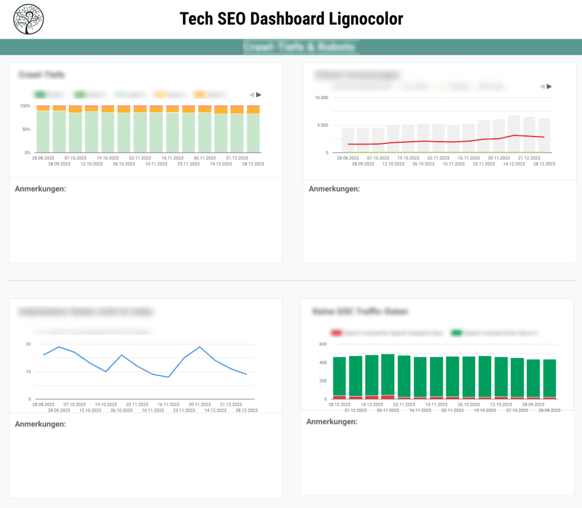Viewport: 582px width, 508px height.
Task: Click Anmerkungen under the red line chart
Action: [x=334, y=189]
